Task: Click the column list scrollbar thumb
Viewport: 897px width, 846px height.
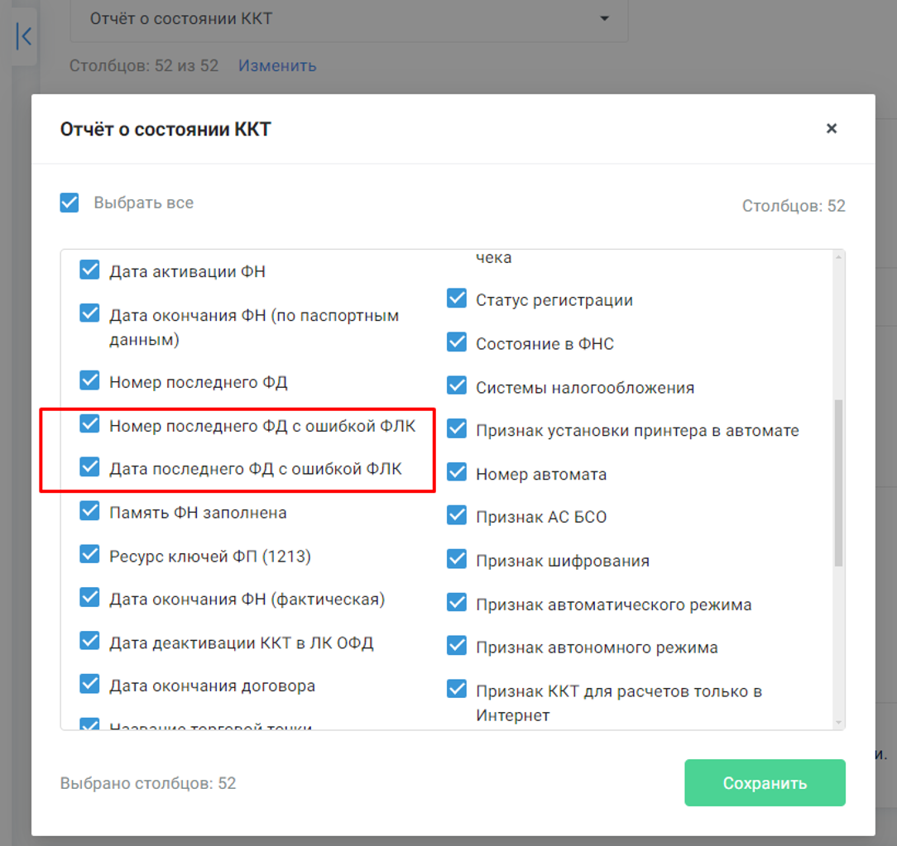Action: pos(838,483)
